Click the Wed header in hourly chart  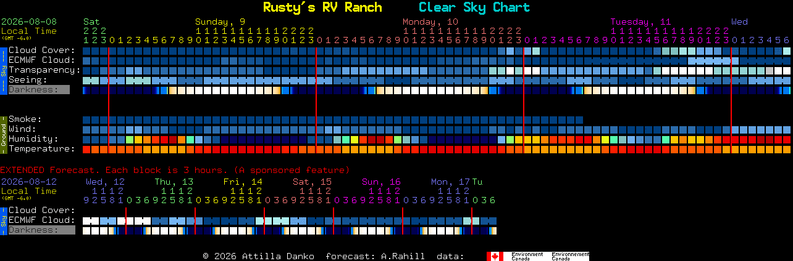[x=739, y=22]
